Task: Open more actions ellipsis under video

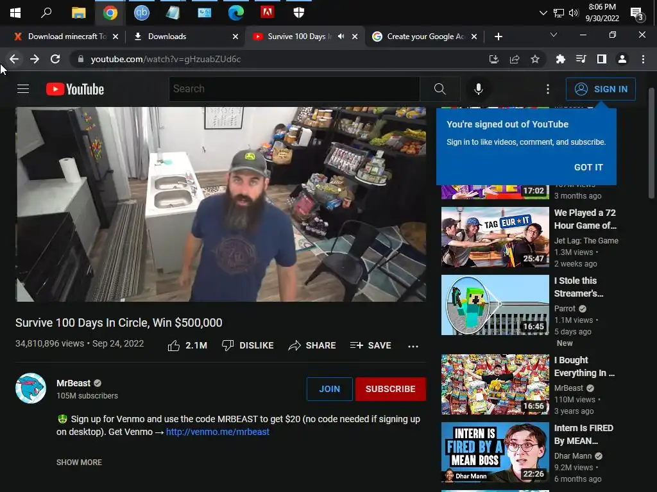Action: point(413,346)
